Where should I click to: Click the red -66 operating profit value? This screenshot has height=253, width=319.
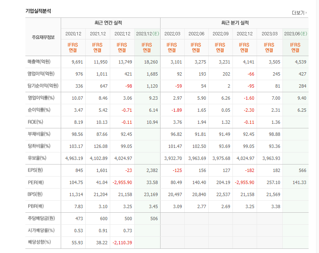point(251,74)
